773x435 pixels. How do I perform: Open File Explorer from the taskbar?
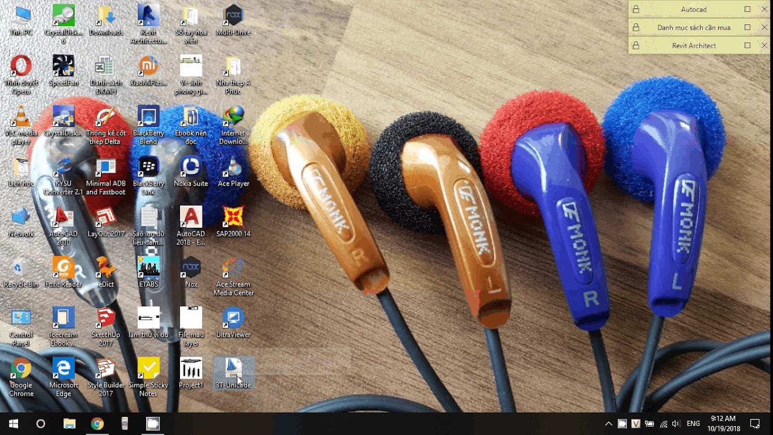[x=69, y=424]
